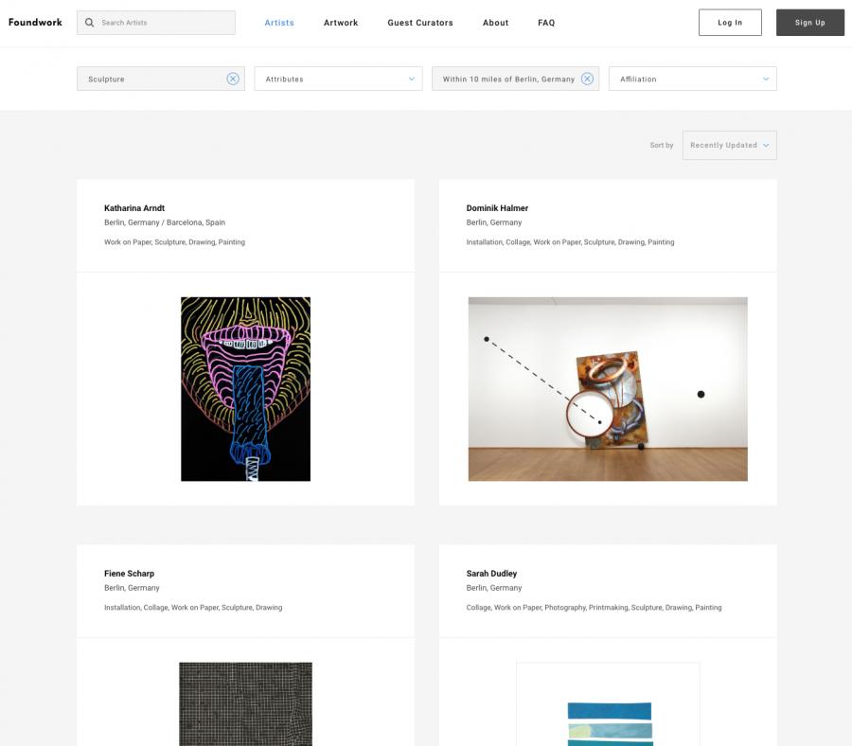Click the Sort by dropdown arrow
This screenshot has width=852, height=746.
765,145
